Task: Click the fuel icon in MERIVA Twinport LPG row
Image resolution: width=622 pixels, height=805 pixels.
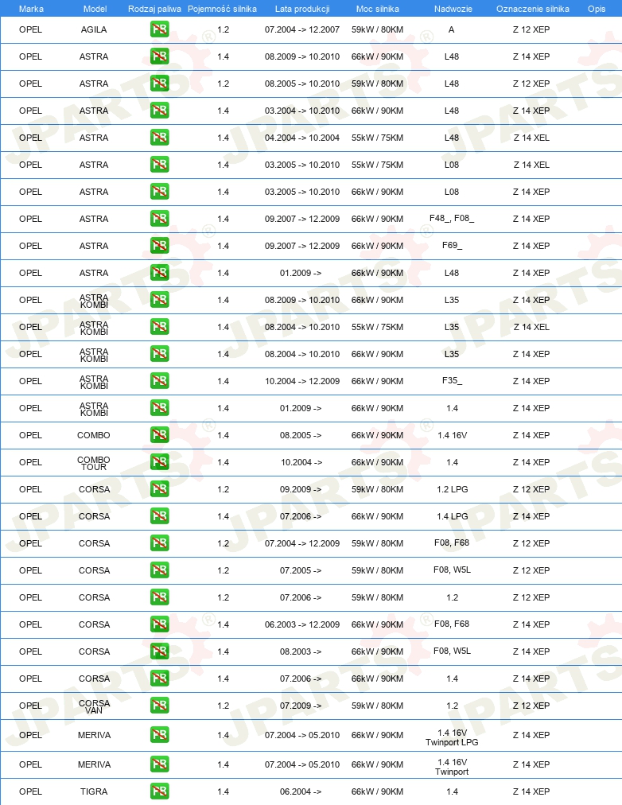Action: (160, 735)
